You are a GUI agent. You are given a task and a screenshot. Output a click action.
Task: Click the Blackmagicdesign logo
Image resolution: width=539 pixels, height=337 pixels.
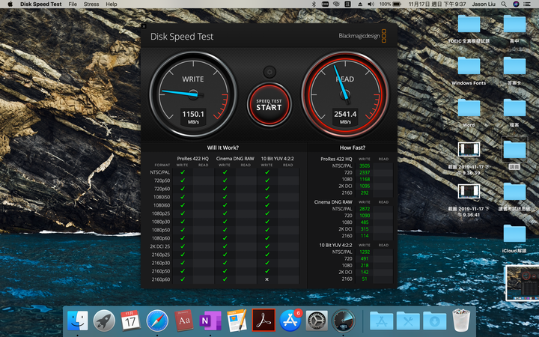(x=362, y=36)
